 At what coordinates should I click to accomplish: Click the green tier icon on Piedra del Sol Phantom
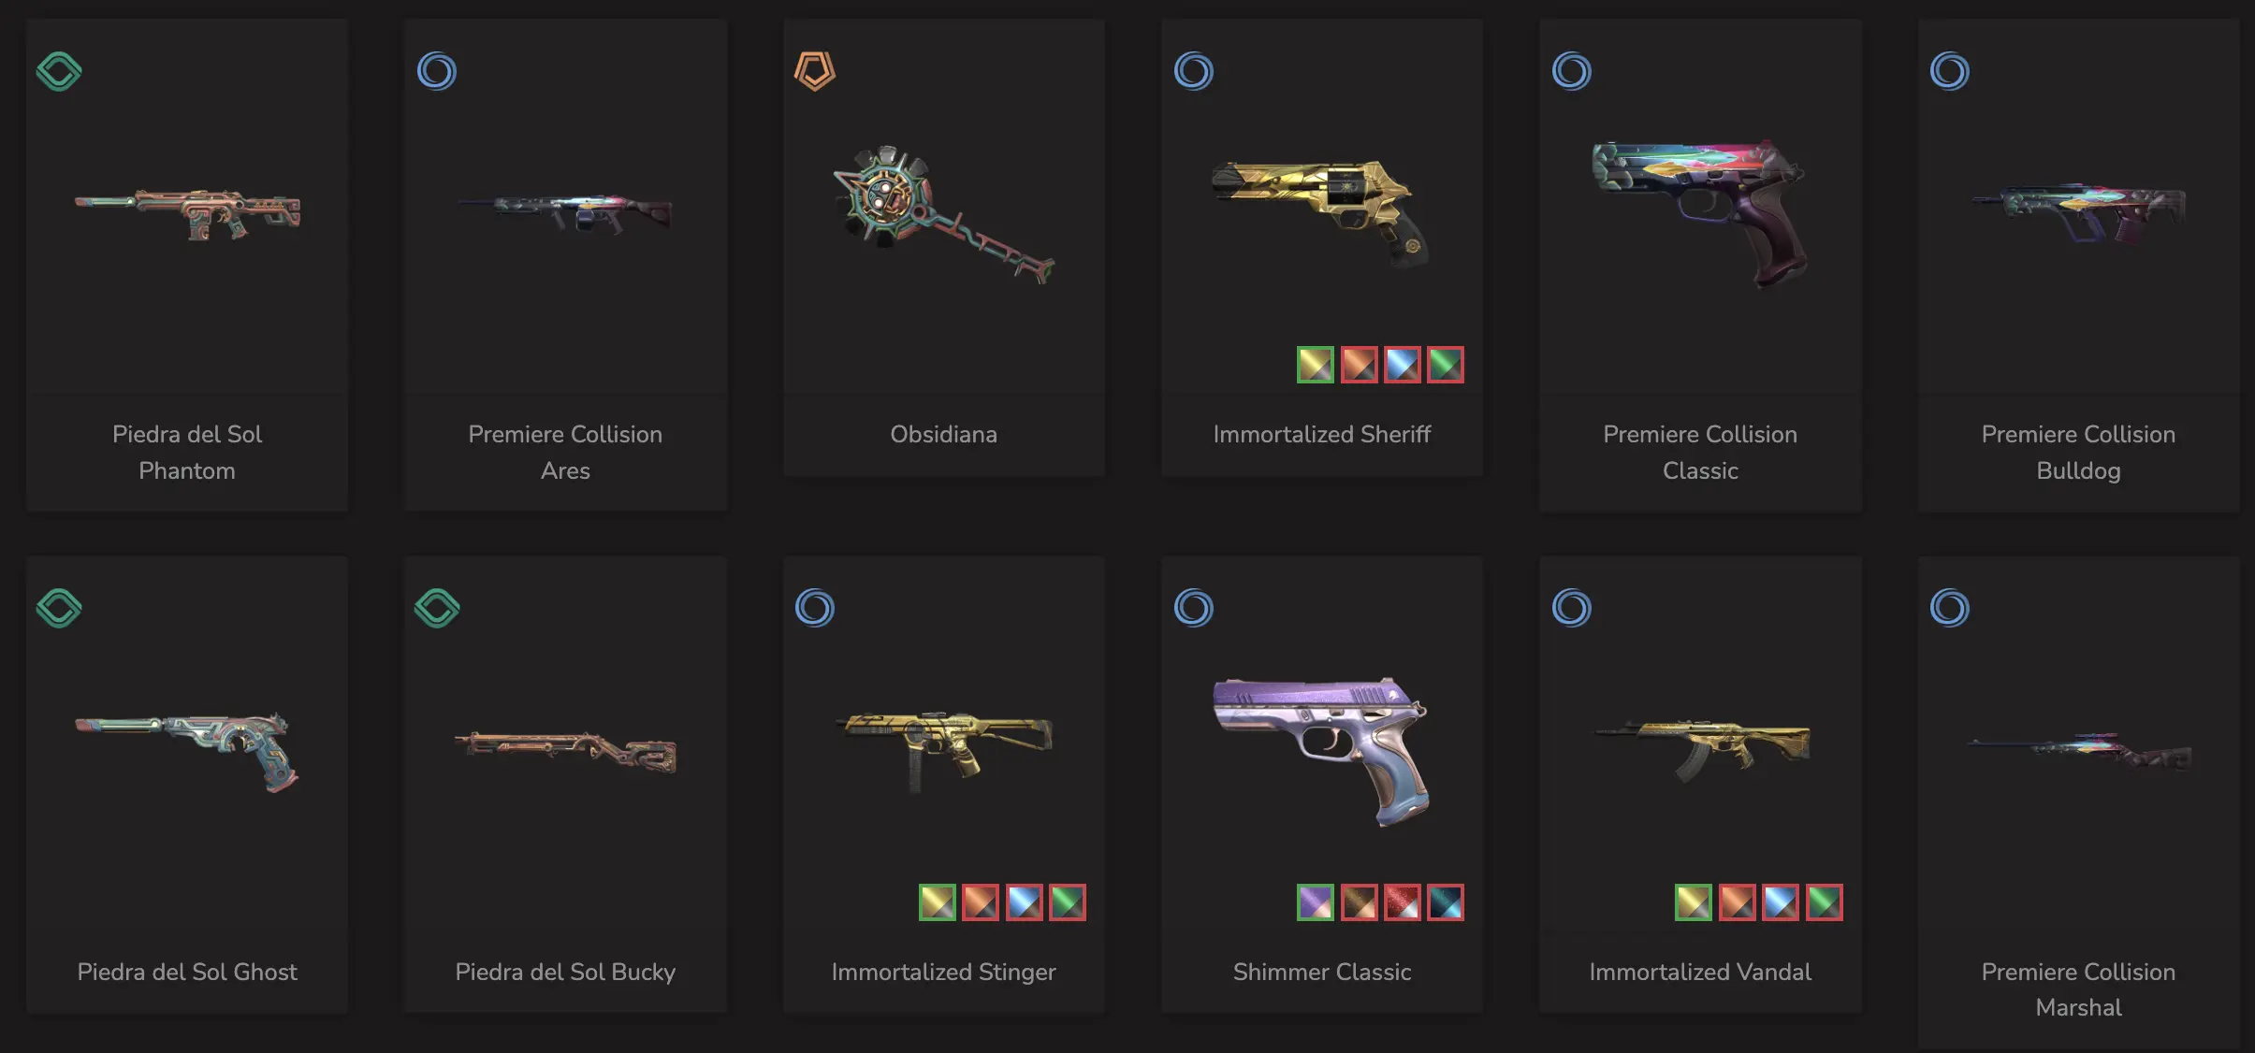(x=59, y=71)
